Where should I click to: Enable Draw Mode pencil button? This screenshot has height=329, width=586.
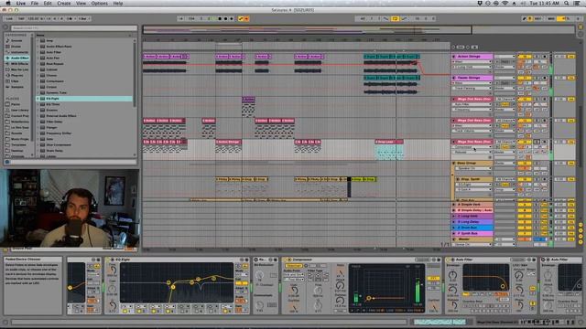coord(525,18)
